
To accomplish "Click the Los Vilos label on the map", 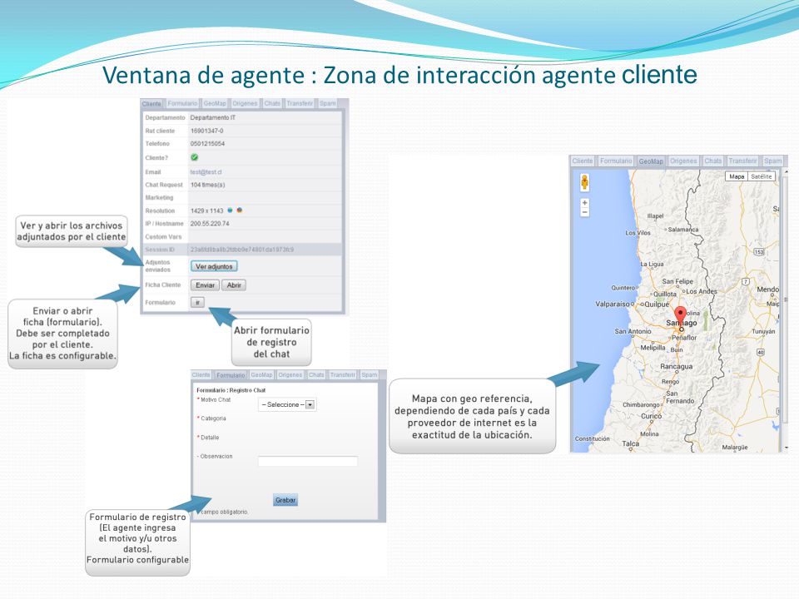I will 638,233.
